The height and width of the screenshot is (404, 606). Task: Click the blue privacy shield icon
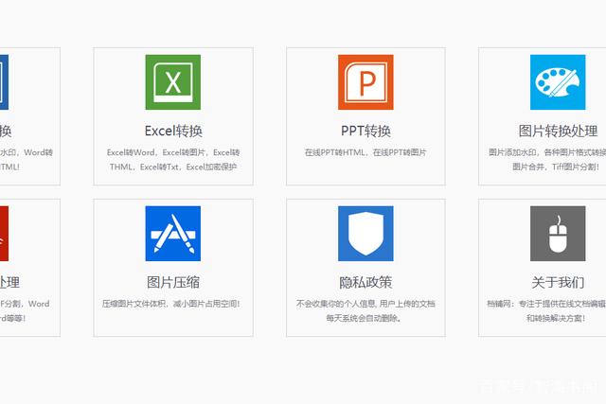(x=365, y=234)
